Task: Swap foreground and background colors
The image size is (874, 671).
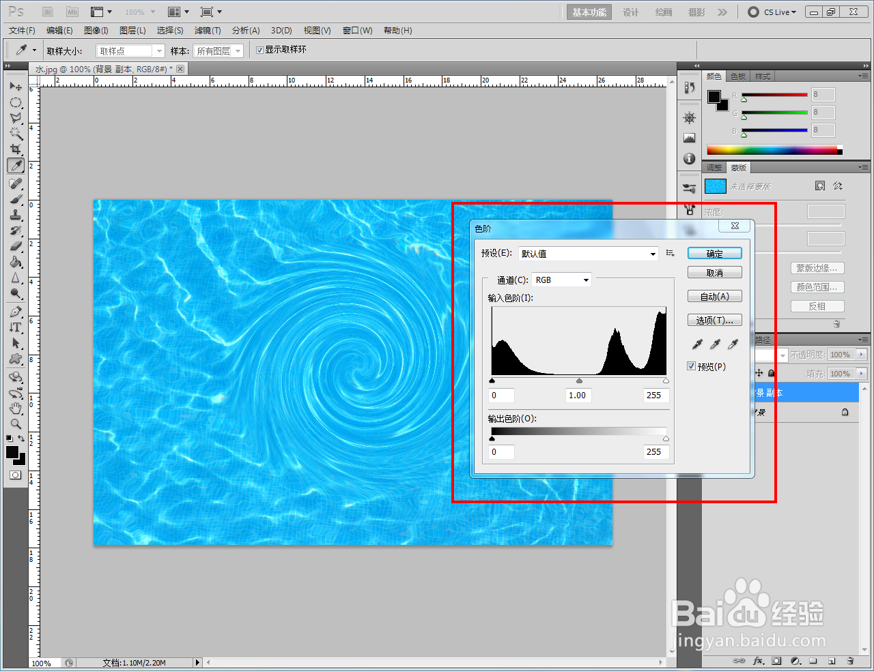Action: (22, 438)
